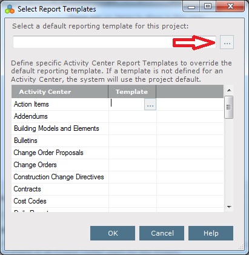Click OK to confirm templates
Viewport: 249px width, 255px height.
coord(113,233)
